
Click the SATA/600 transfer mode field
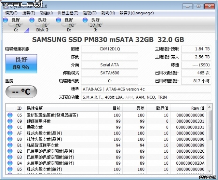[110, 73]
